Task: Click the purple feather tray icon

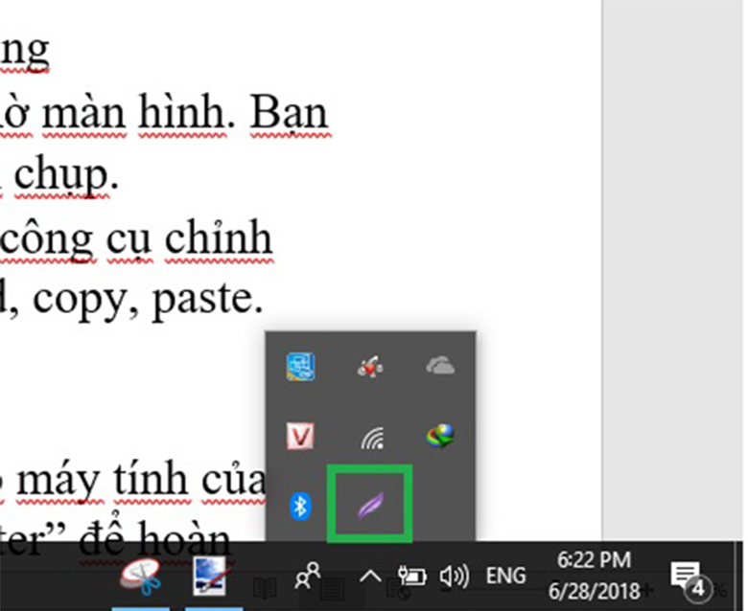Action: [x=371, y=506]
